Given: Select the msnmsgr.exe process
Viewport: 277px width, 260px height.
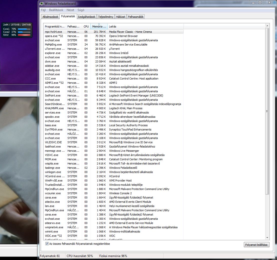Looking at the screenshot, I should (114, 150).
